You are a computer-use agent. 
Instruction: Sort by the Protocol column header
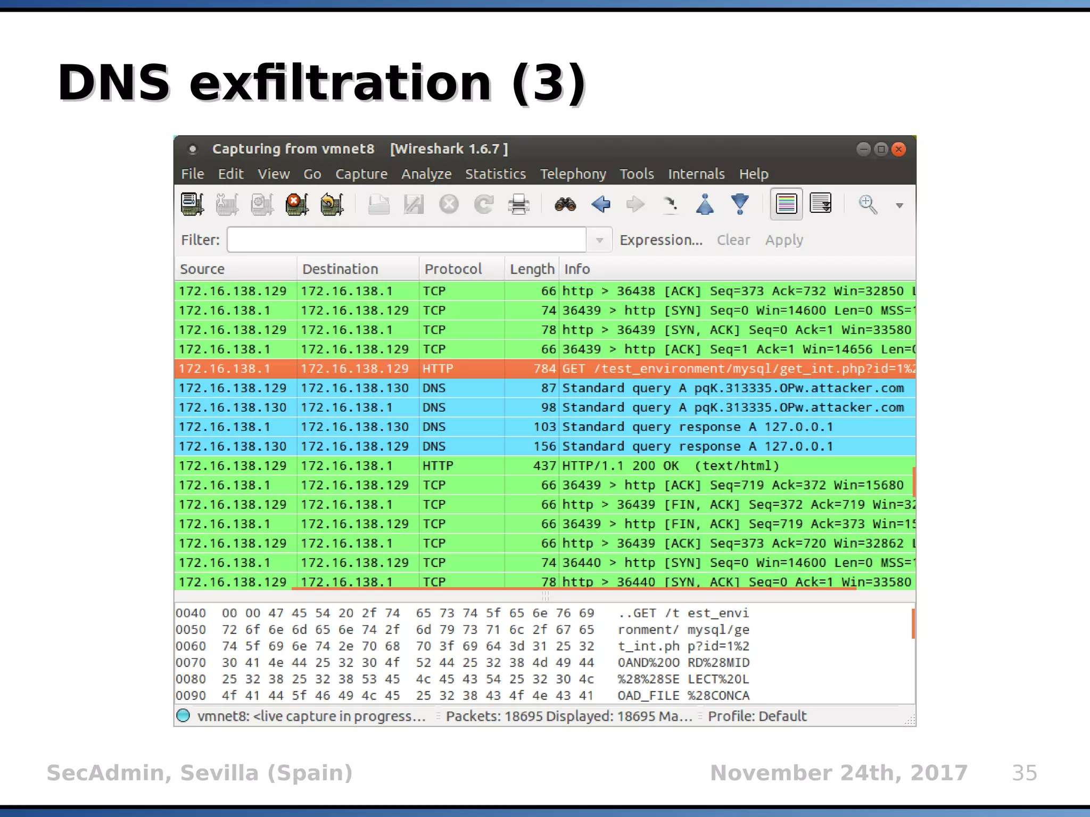[462, 269]
